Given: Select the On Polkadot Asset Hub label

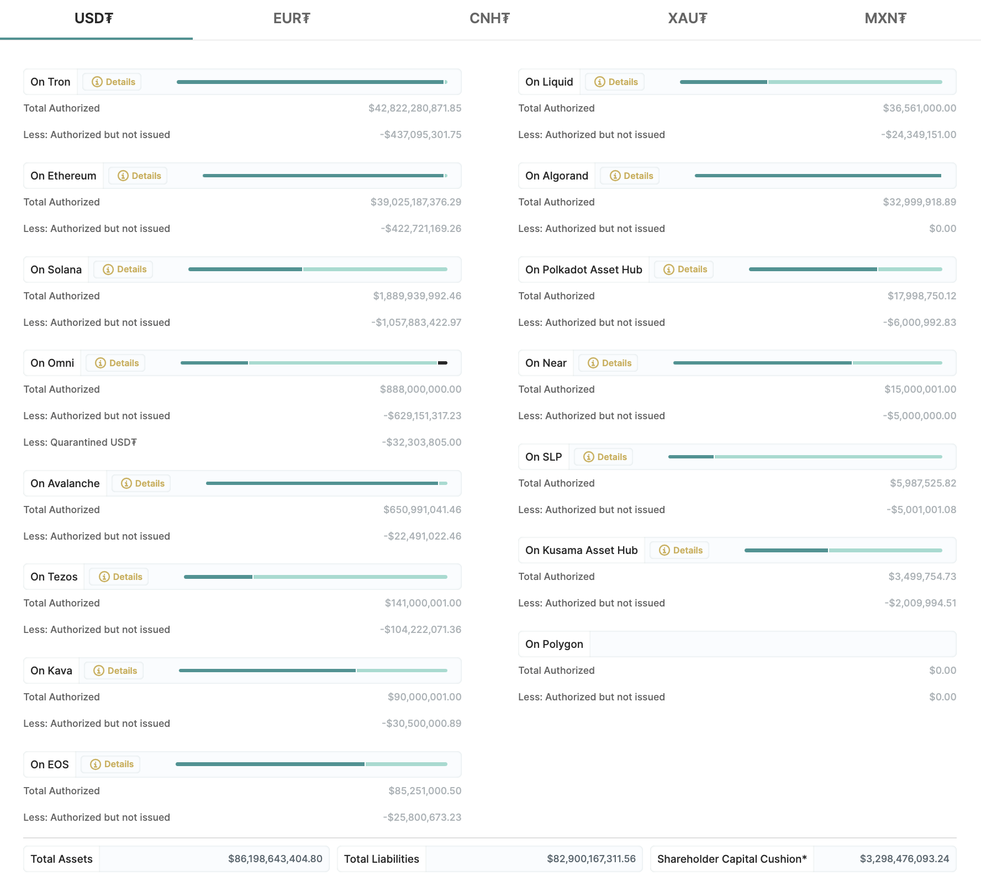Looking at the screenshot, I should (584, 270).
